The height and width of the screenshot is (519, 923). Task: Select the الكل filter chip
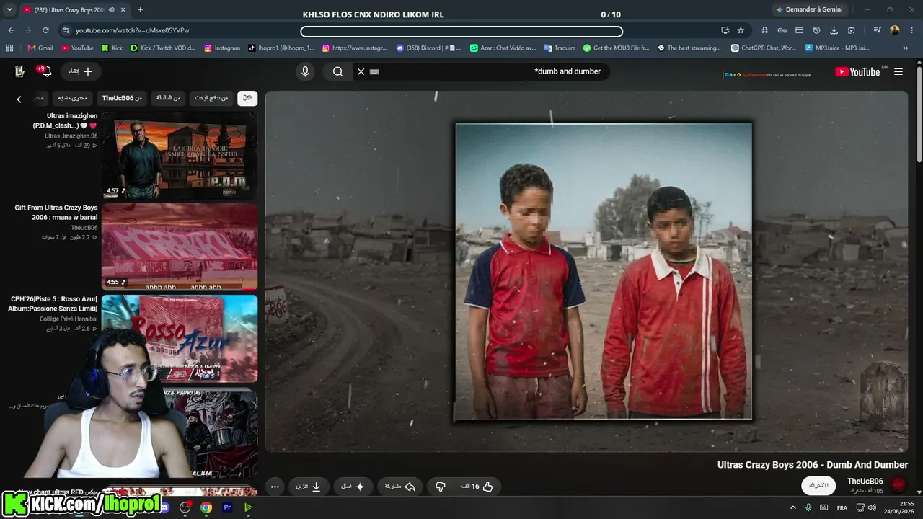click(247, 98)
